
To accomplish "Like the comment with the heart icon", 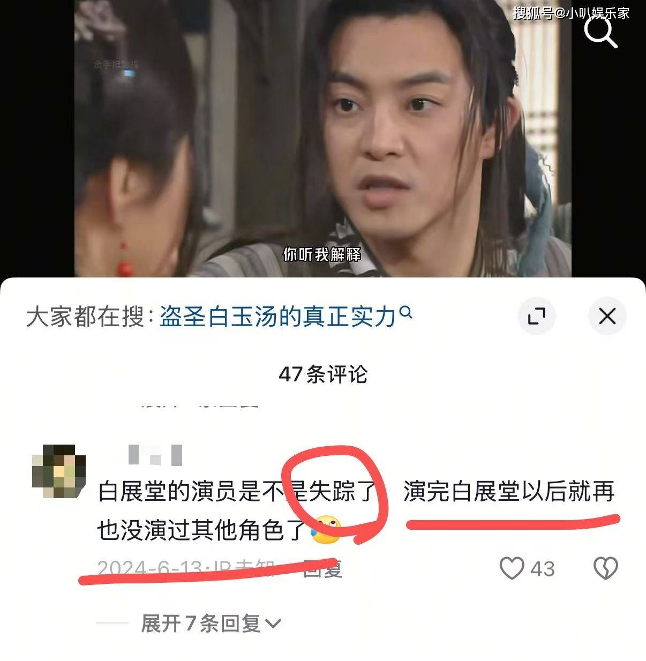I will click(512, 568).
